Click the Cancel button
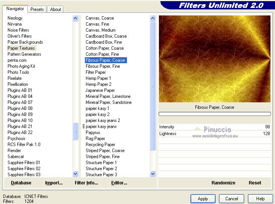The width and height of the screenshot is (275, 204). click(231, 199)
